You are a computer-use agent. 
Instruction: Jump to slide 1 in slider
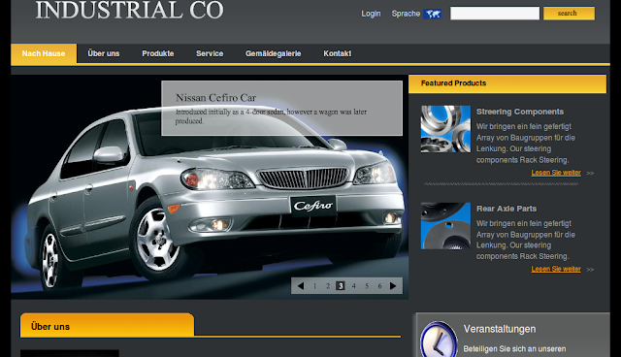tap(314, 286)
